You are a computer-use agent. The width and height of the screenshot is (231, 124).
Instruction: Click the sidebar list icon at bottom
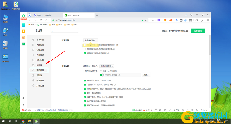tap(23, 105)
